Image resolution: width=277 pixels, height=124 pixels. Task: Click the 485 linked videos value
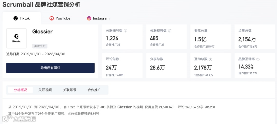pyautogui.click(x=154, y=38)
